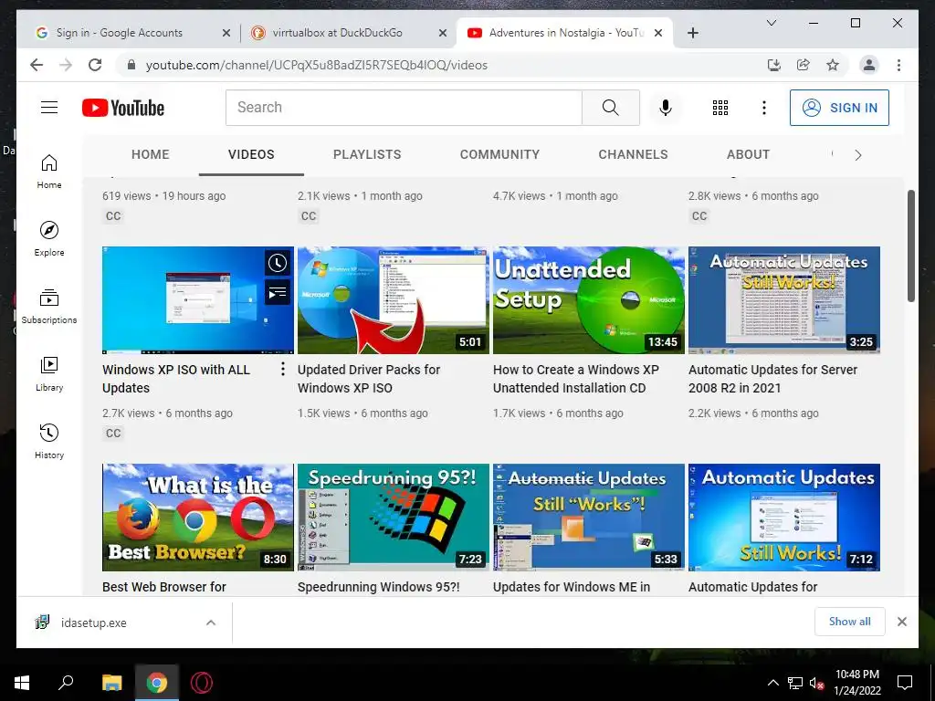Show more channel tabs with right chevron
This screenshot has width=935, height=701.
click(858, 155)
